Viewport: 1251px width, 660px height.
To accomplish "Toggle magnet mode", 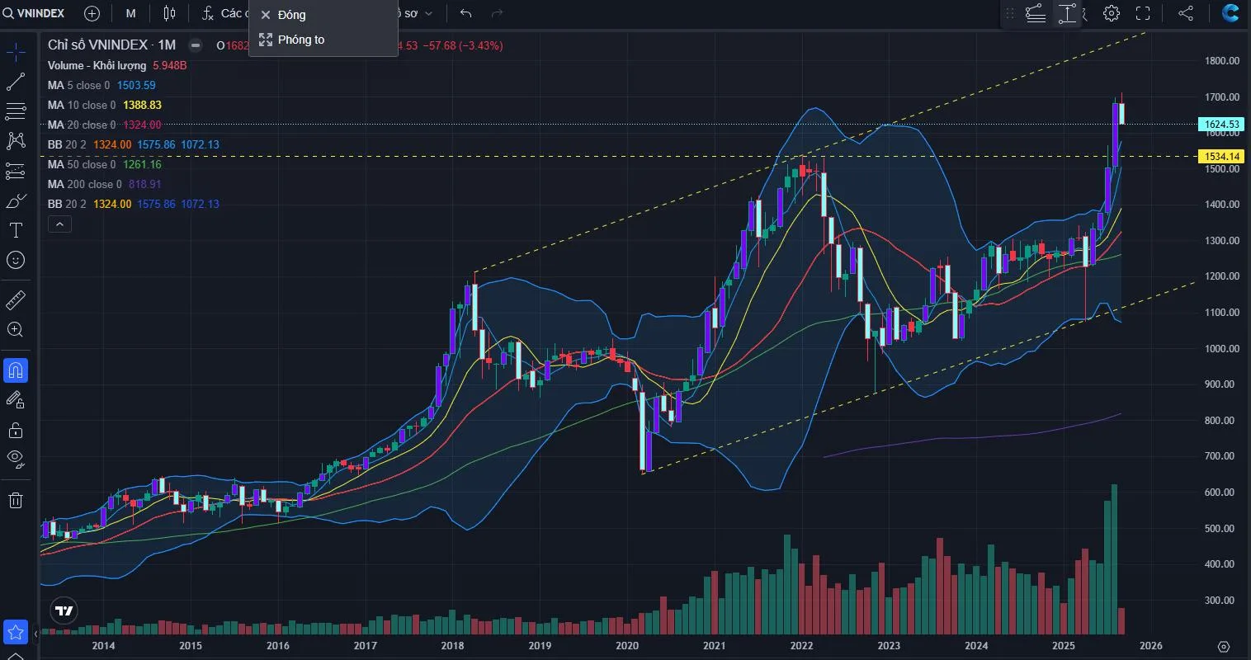I will (16, 370).
